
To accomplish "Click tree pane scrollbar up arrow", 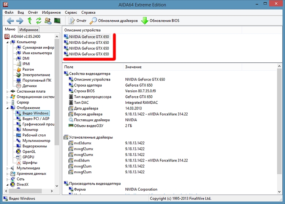I will click(x=57, y=36).
